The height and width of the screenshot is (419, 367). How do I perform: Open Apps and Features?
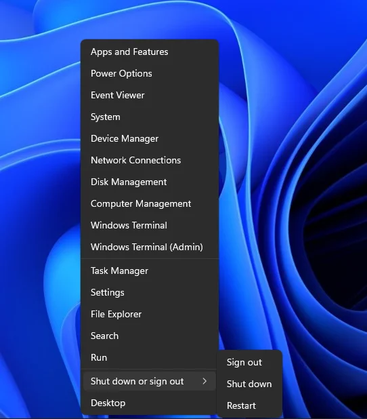click(150, 52)
